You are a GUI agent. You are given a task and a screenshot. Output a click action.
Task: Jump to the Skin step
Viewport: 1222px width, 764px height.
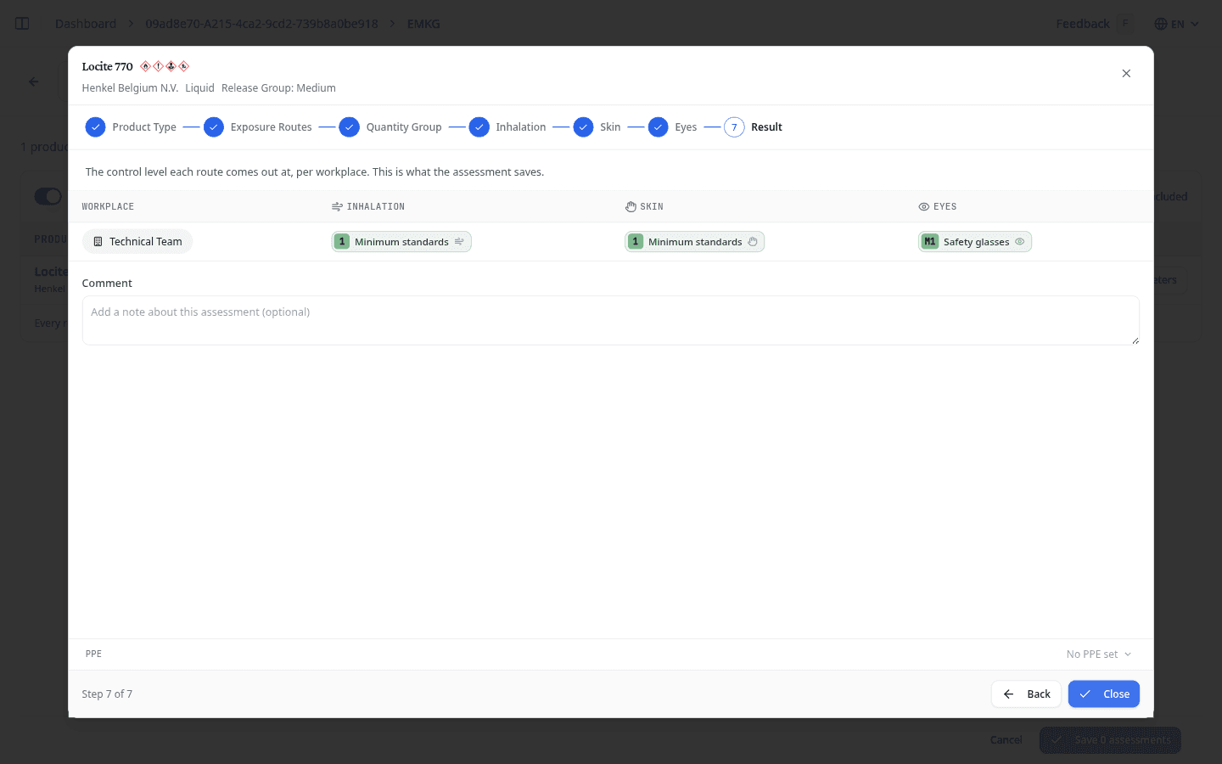click(597, 127)
